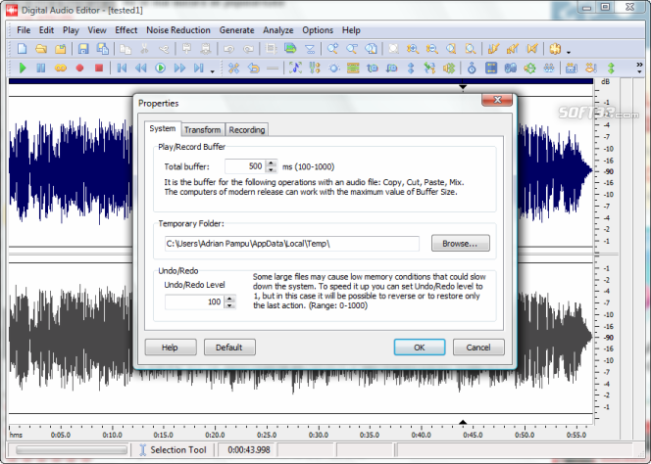Switch to the Recording tab
This screenshot has width=651, height=464.
246,129
